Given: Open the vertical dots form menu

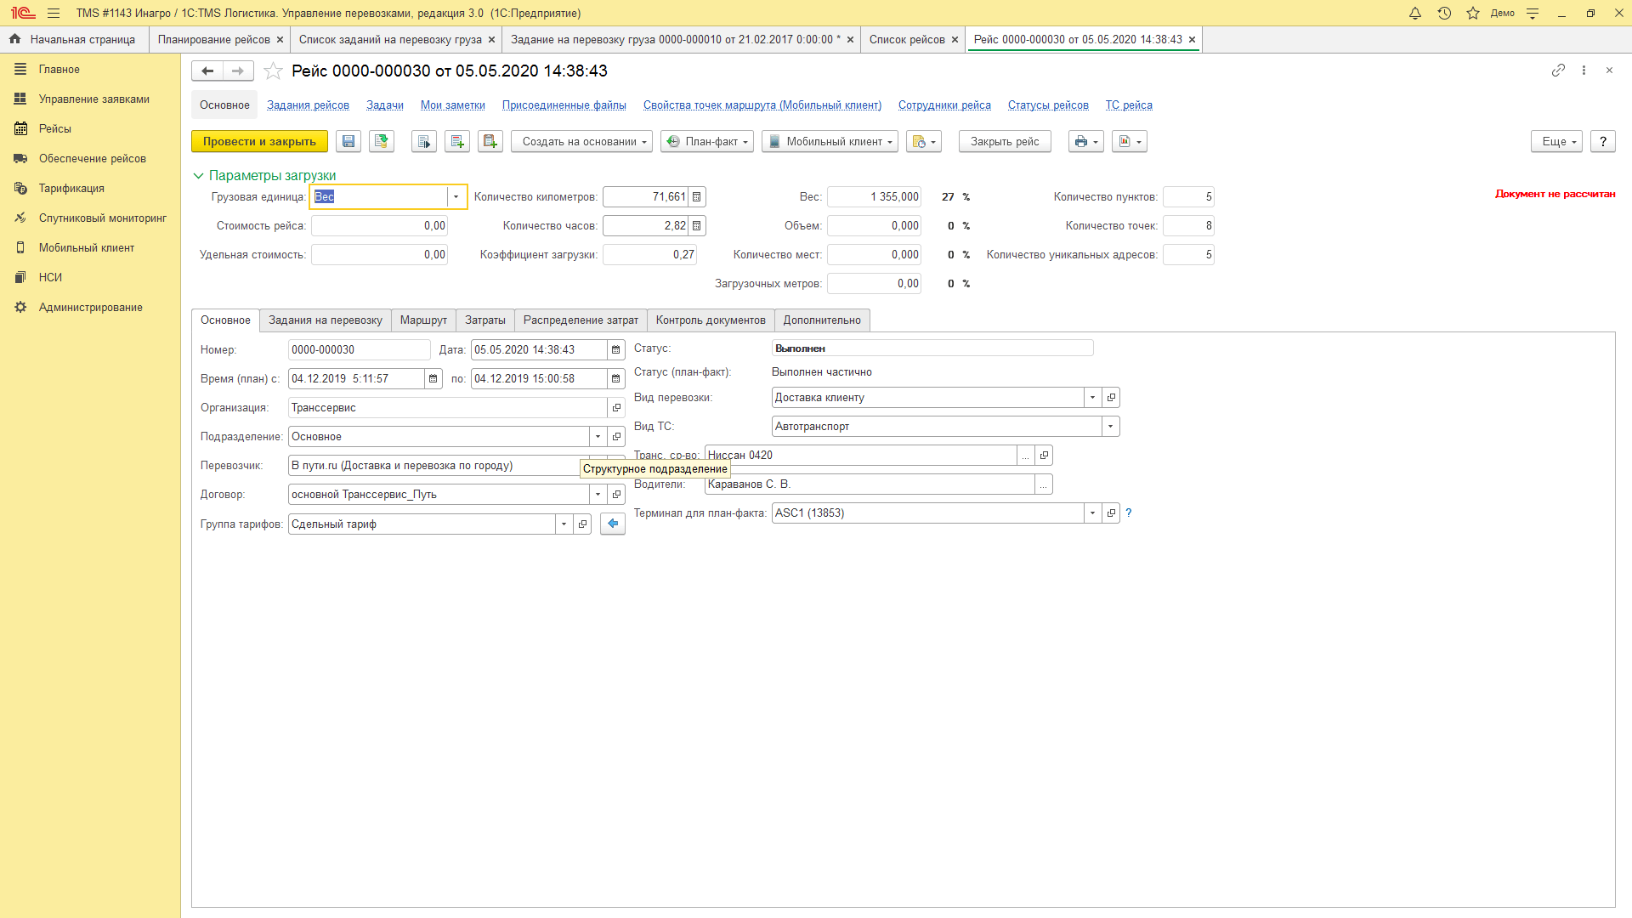Looking at the screenshot, I should click(x=1584, y=71).
